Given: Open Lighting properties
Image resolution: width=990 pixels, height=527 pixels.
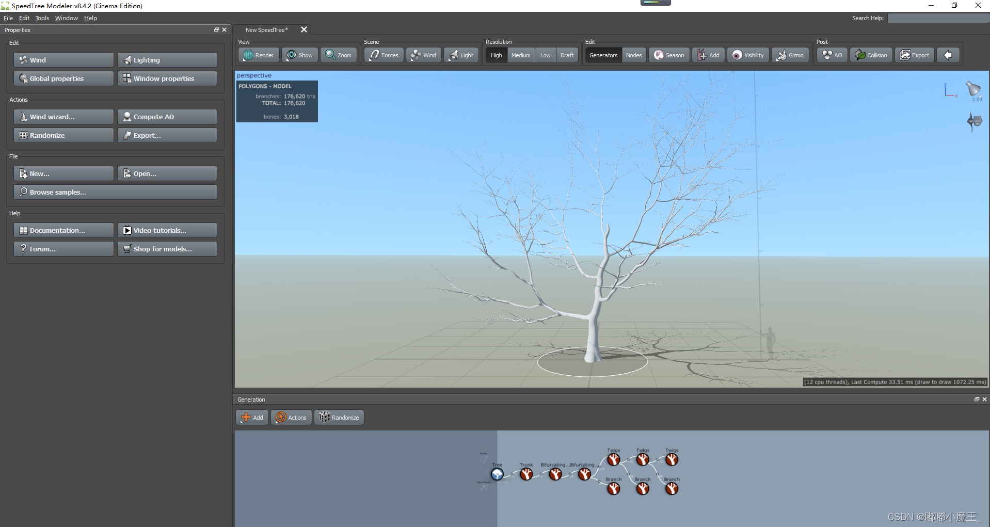Looking at the screenshot, I should [167, 60].
